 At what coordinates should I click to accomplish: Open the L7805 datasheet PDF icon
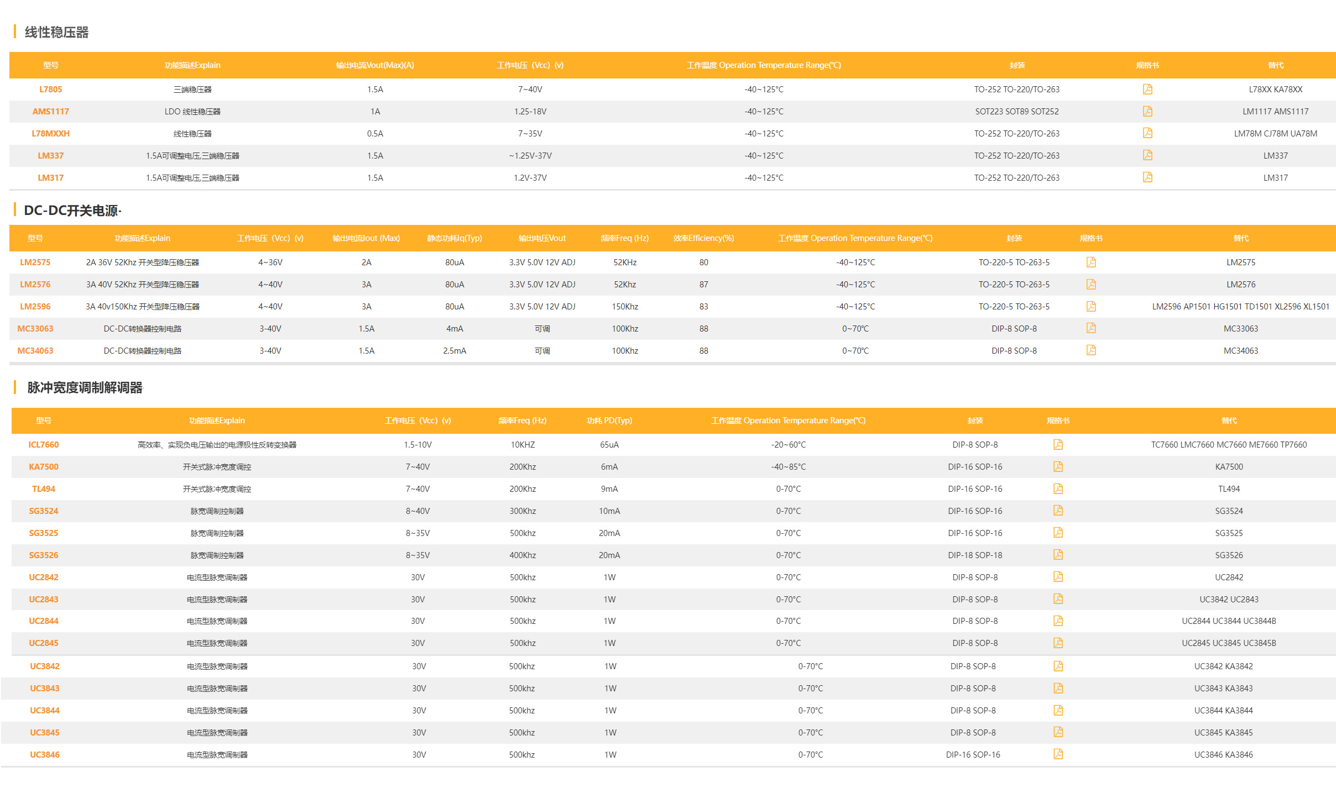click(x=1147, y=89)
